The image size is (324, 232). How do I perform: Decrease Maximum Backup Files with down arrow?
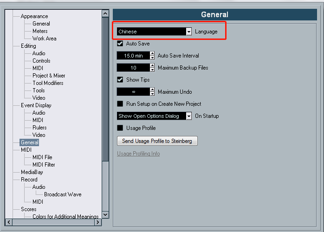pyautogui.click(x=152, y=70)
